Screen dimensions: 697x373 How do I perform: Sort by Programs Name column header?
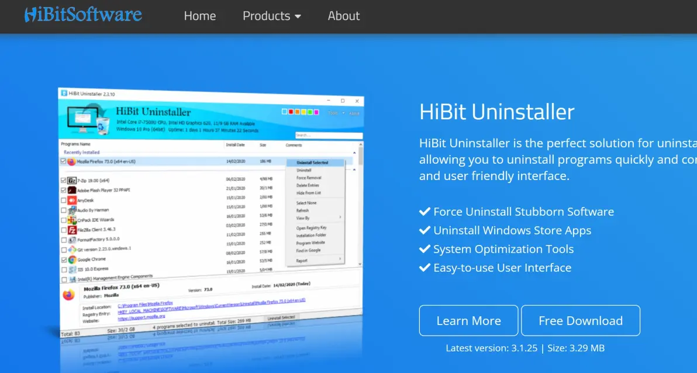click(75, 144)
